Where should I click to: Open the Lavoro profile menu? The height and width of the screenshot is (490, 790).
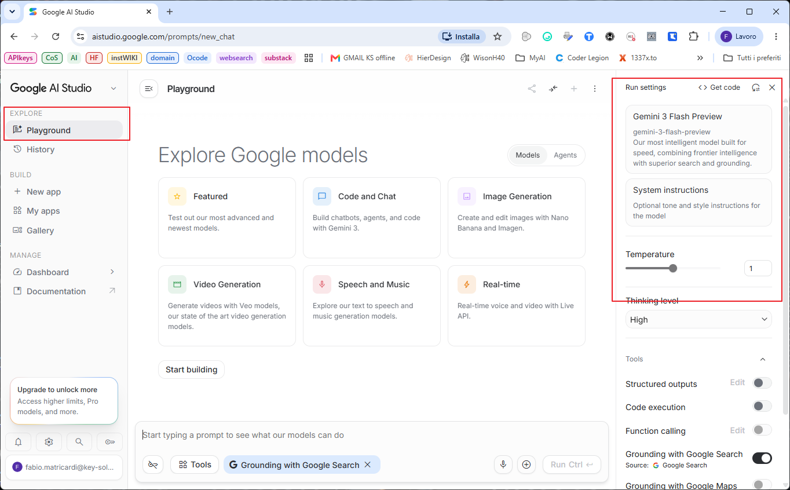click(x=739, y=36)
